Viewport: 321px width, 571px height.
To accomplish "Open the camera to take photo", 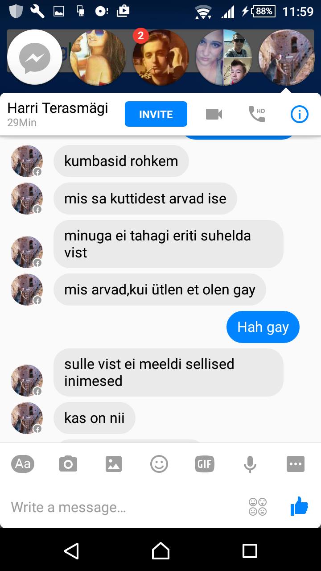I will (x=68, y=464).
